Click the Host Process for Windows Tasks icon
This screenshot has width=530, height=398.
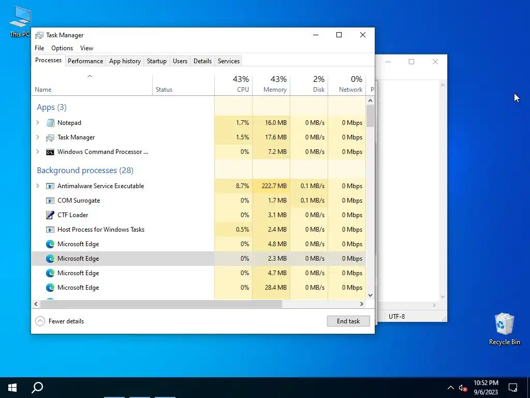pos(50,230)
